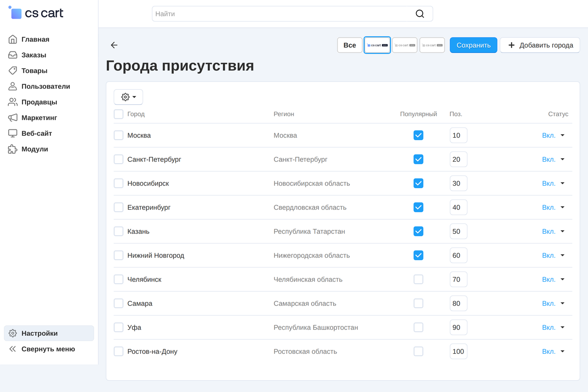Open the Модули menu item
Viewport: 588px width, 392px height.
point(49,149)
